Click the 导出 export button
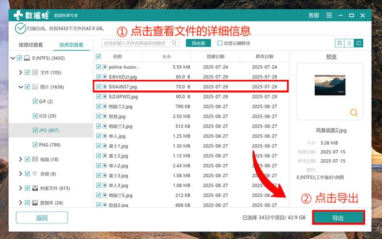The width and height of the screenshot is (382, 239). (339, 218)
